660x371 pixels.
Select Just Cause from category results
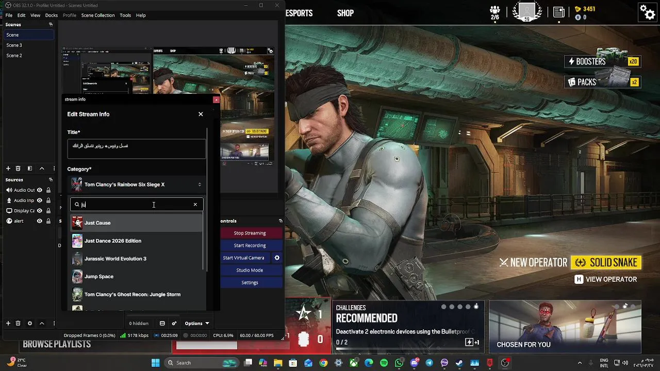(137, 223)
